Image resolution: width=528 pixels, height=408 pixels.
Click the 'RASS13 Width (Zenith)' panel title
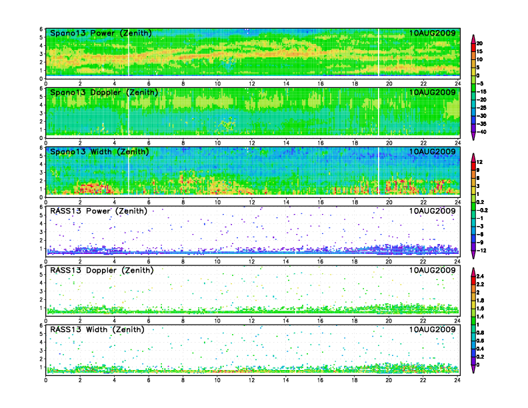97,329
